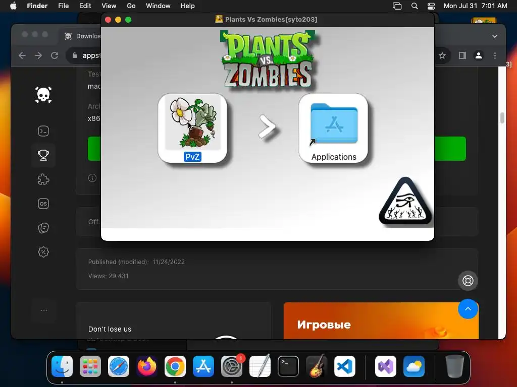Click the green download button's right end
Screen dimensions: 517x387
coord(450,149)
